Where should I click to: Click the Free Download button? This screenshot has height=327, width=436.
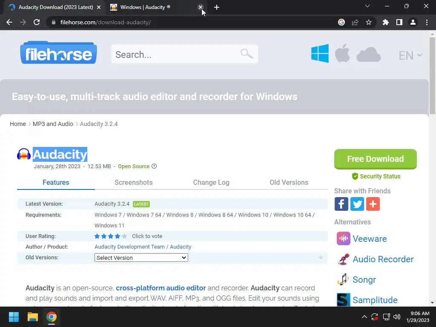pyautogui.click(x=376, y=159)
